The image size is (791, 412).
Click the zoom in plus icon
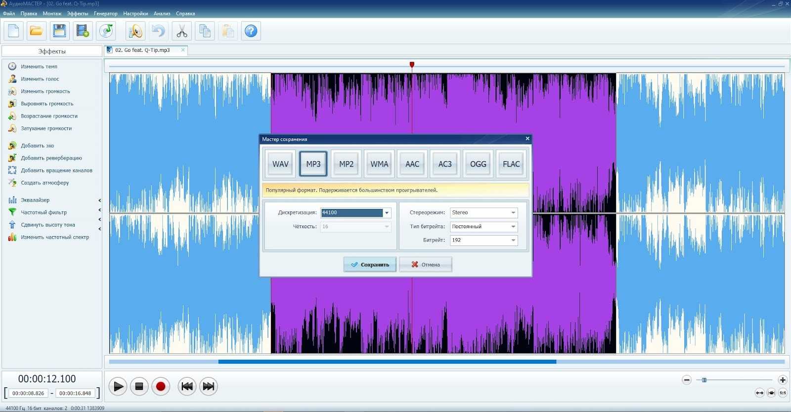click(782, 380)
